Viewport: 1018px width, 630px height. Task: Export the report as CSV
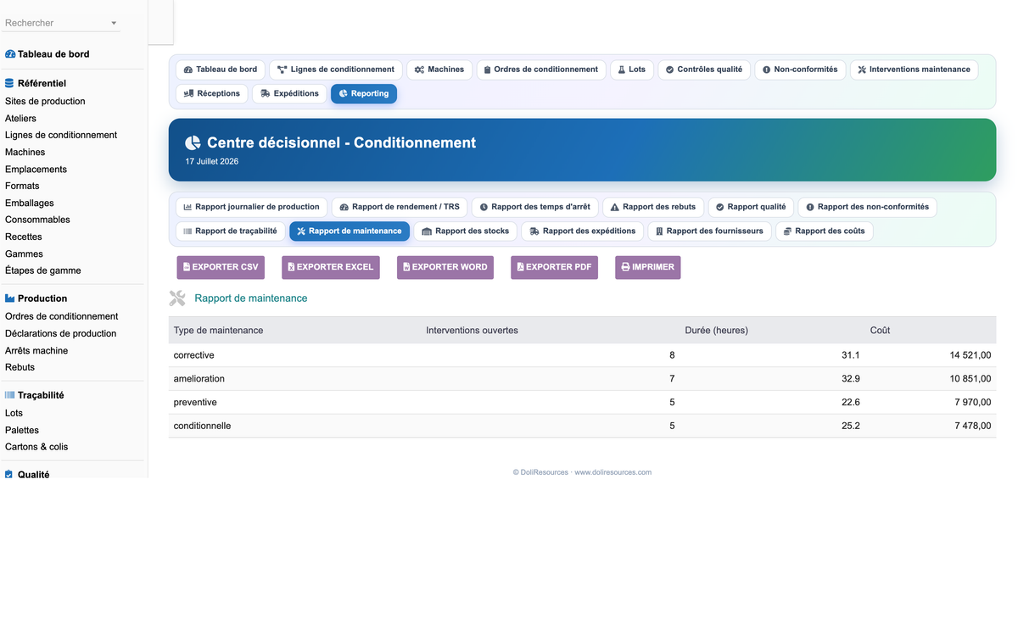click(x=221, y=267)
